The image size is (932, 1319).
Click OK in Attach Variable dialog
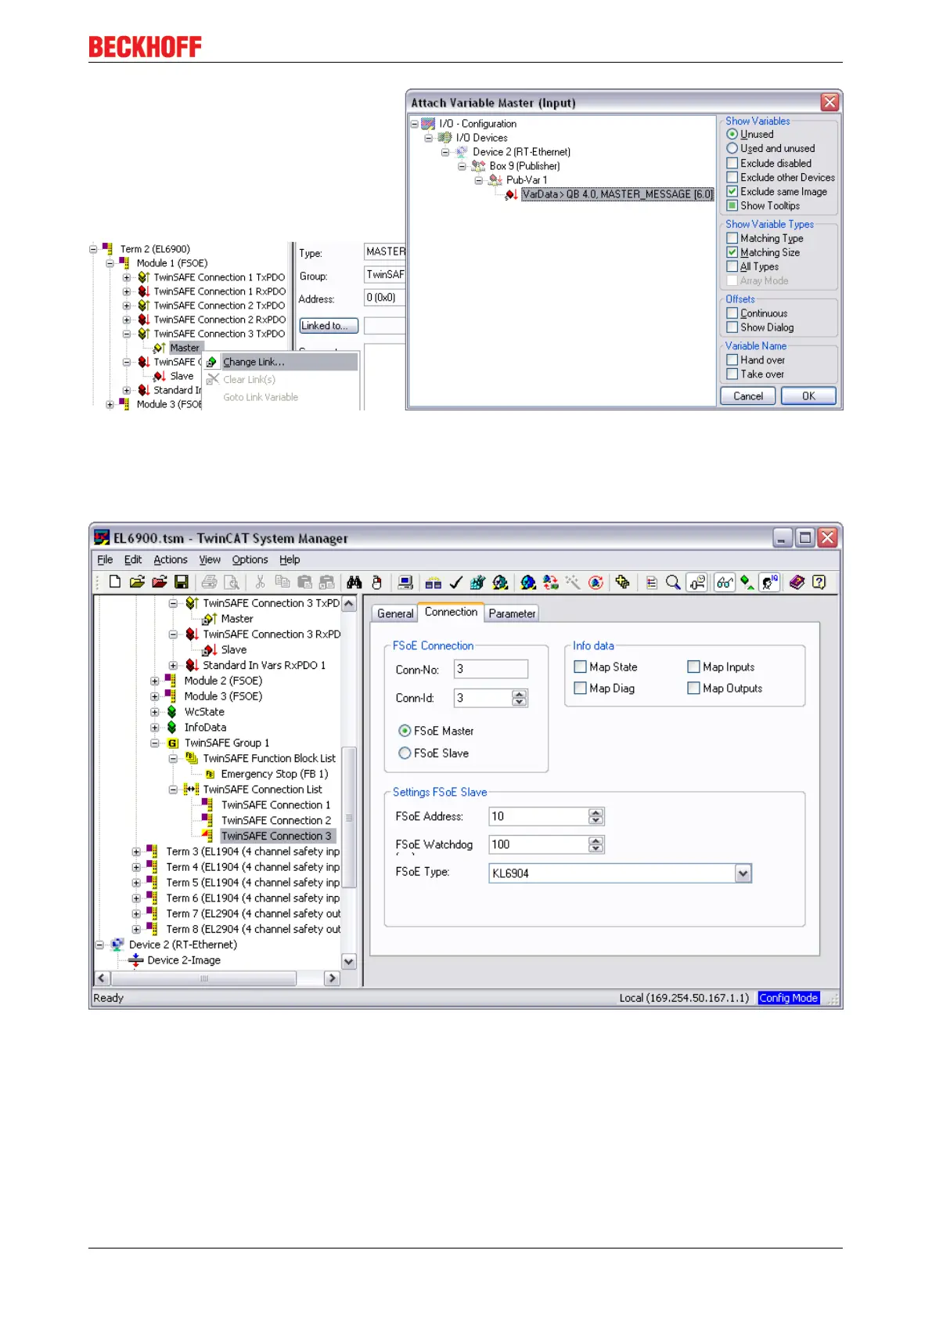808,396
